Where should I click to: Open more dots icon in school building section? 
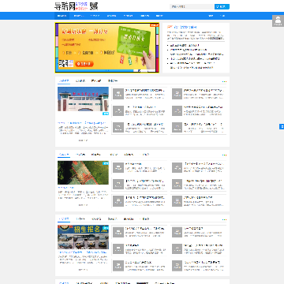[224, 81]
